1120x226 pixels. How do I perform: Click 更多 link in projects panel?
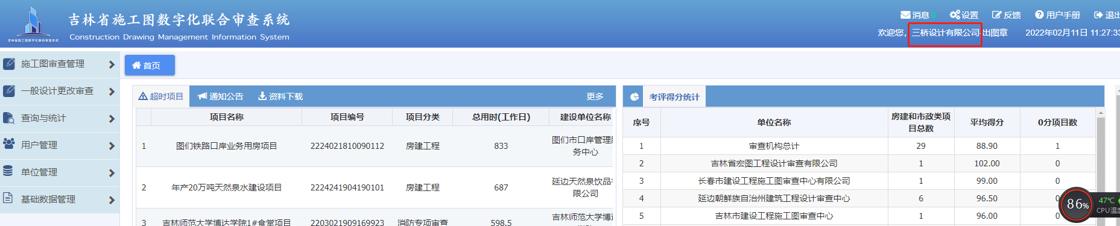click(x=595, y=96)
